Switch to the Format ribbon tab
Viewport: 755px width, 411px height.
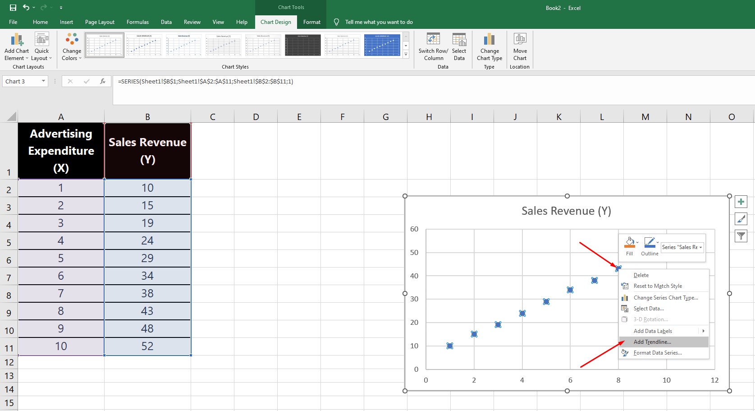click(x=311, y=22)
